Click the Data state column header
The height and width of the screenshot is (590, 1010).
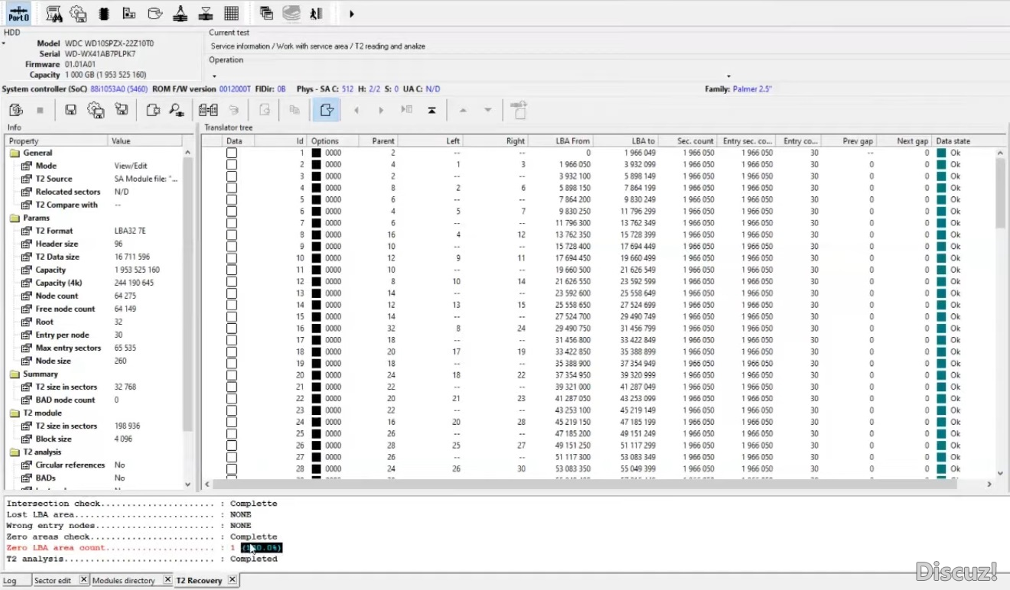coord(969,141)
